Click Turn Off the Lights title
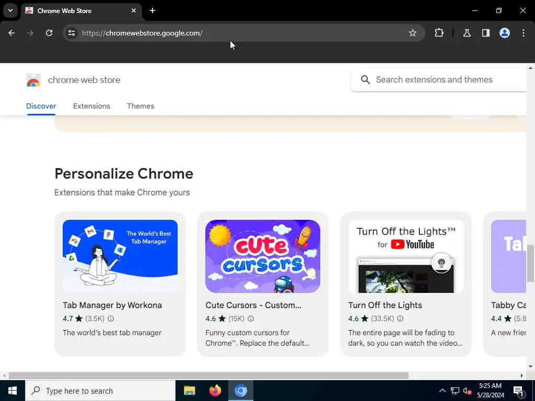The width and height of the screenshot is (535, 401). pyautogui.click(x=385, y=305)
